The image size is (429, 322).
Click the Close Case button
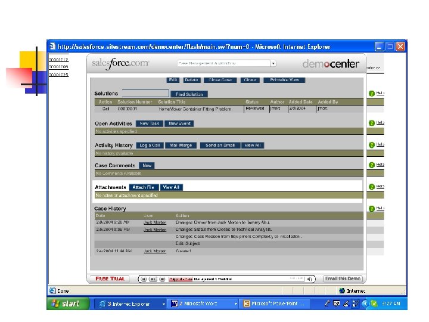pos(220,80)
